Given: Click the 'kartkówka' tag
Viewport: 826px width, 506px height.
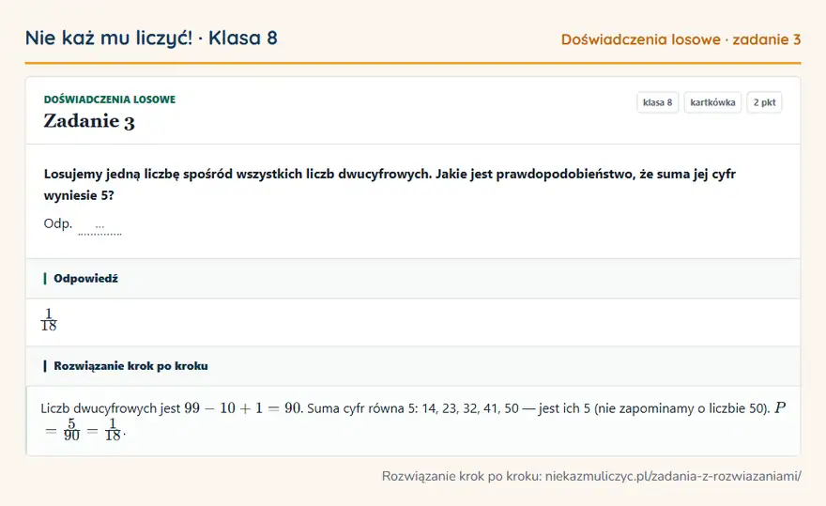Looking at the screenshot, I should pos(712,102).
